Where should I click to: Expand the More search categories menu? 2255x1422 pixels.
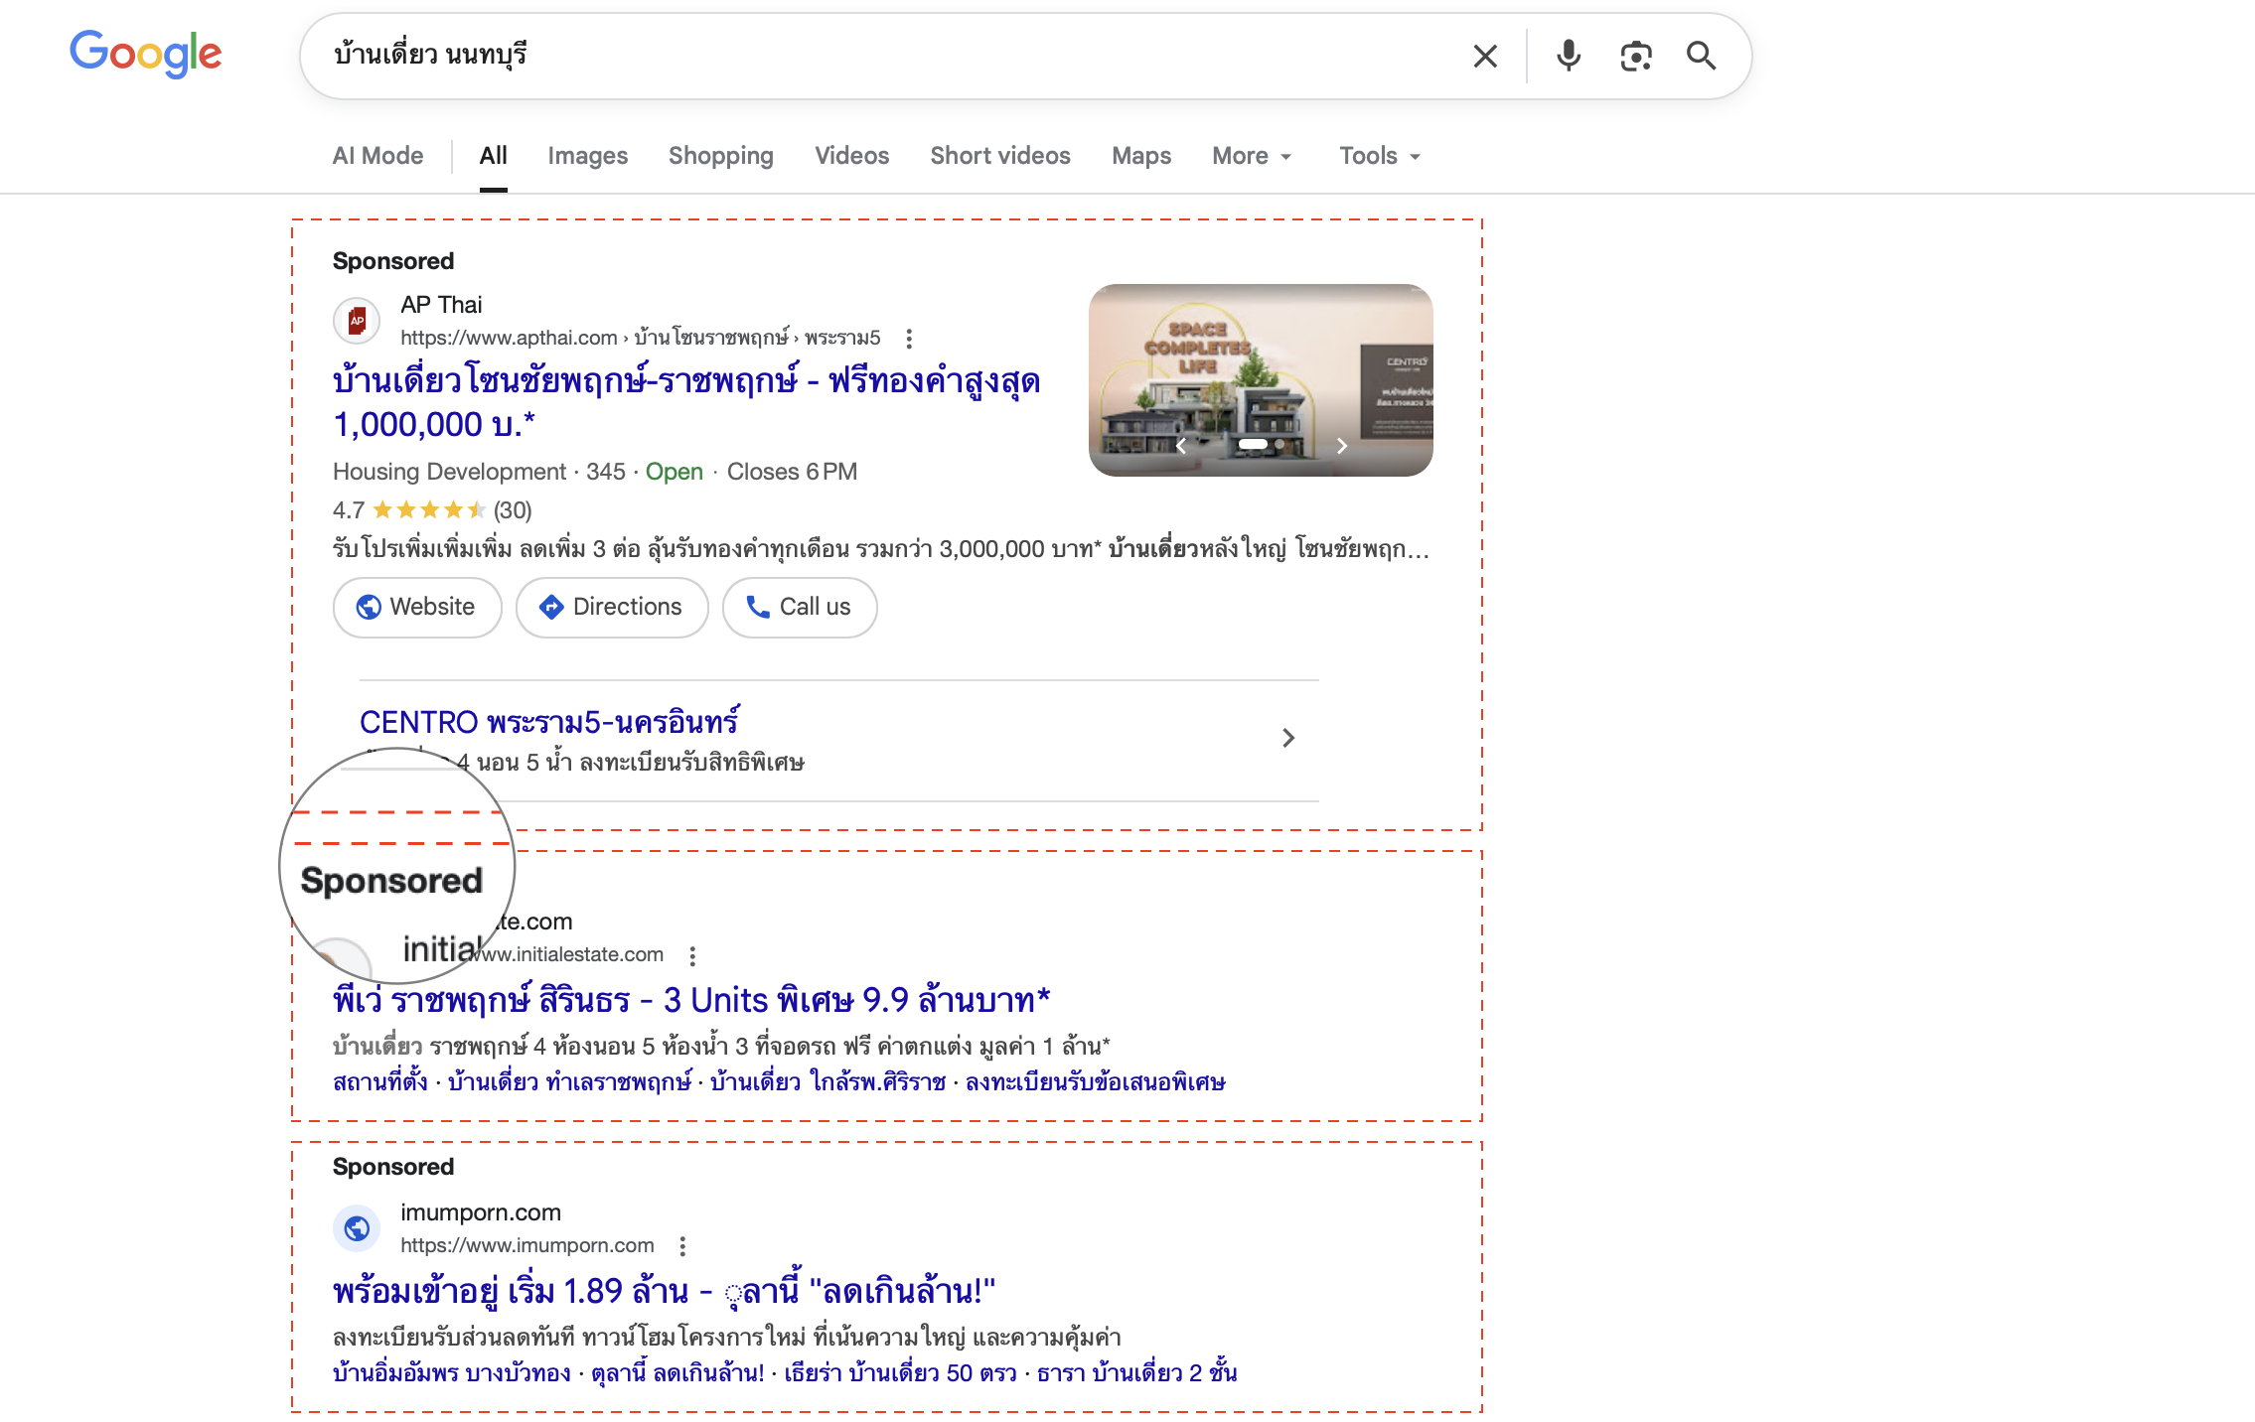[x=1250, y=156]
